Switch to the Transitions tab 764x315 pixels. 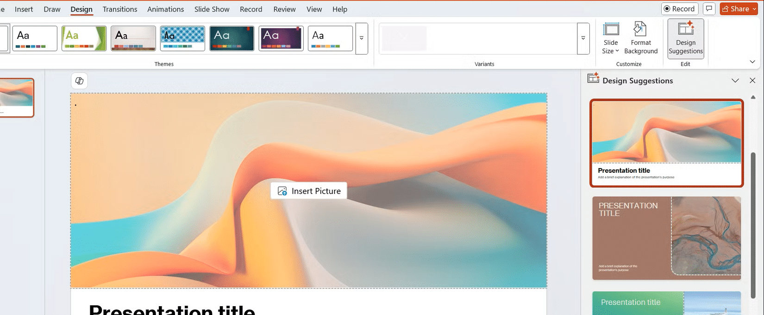(x=120, y=9)
